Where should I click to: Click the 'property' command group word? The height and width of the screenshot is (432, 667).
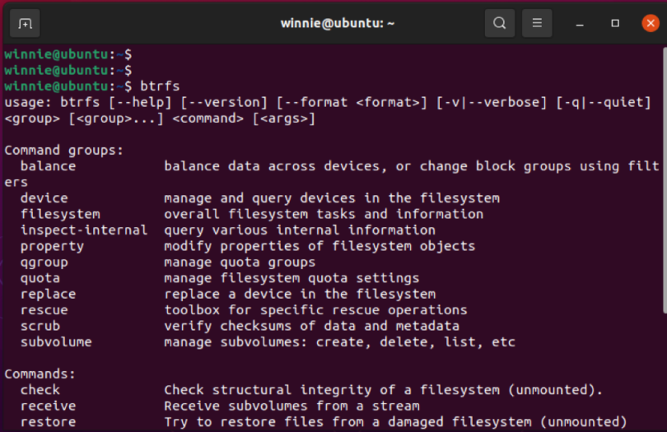[x=53, y=247]
